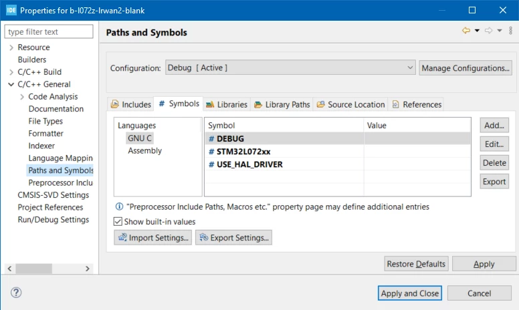Click the forward navigation arrow icon
This screenshot has height=310, width=519.
[x=488, y=31]
